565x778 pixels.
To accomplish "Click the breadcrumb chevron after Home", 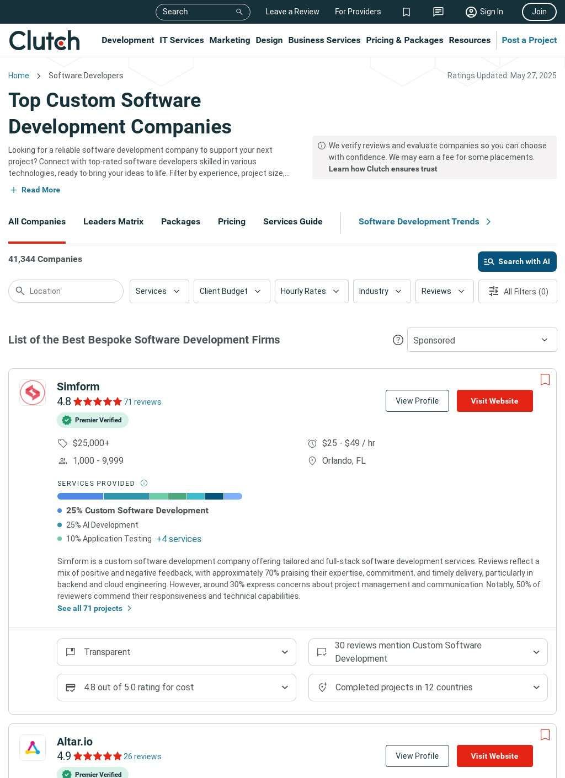I will coord(39,76).
